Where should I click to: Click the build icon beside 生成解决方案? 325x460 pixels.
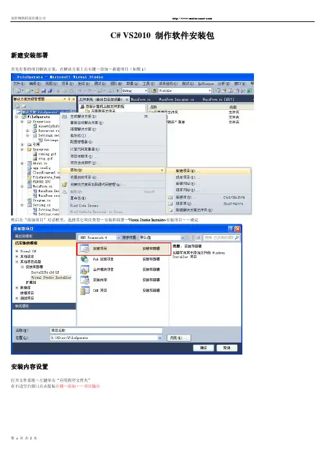pyautogui.click(x=65, y=116)
